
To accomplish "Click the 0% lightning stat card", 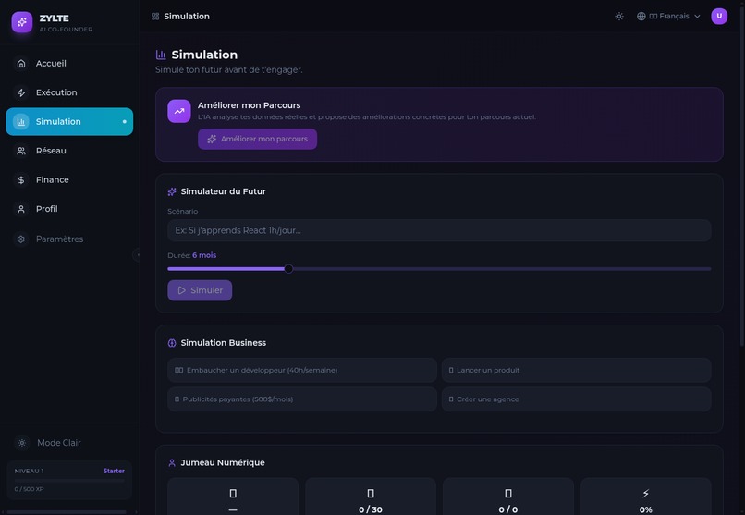I will coord(646,497).
